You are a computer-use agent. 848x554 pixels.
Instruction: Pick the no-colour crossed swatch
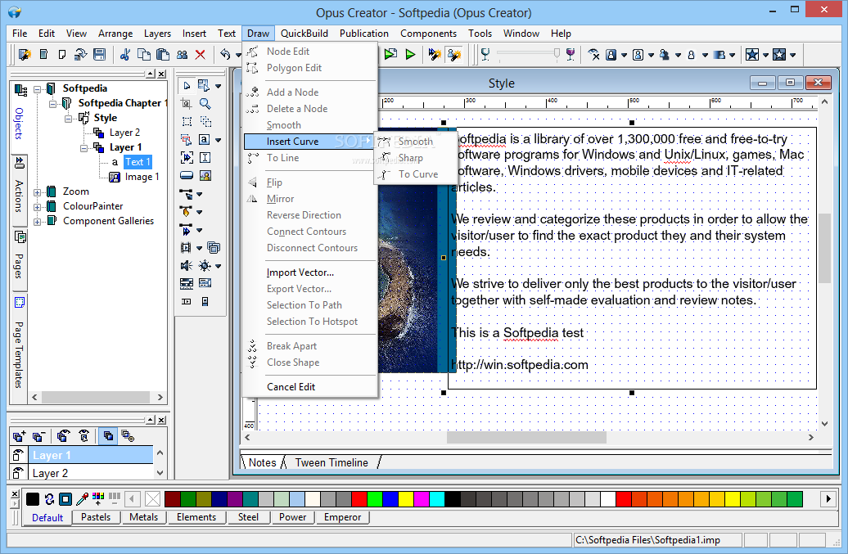click(x=153, y=498)
